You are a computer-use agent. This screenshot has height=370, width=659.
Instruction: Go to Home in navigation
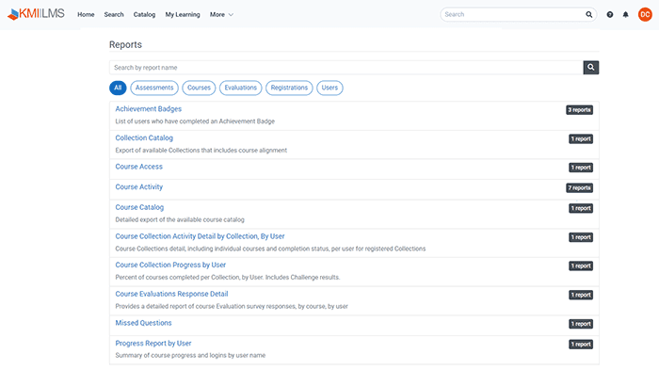86,15
